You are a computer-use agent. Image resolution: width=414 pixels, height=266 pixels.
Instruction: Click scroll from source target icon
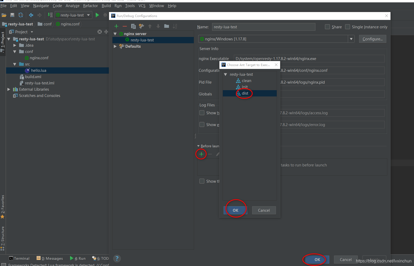click(100, 32)
